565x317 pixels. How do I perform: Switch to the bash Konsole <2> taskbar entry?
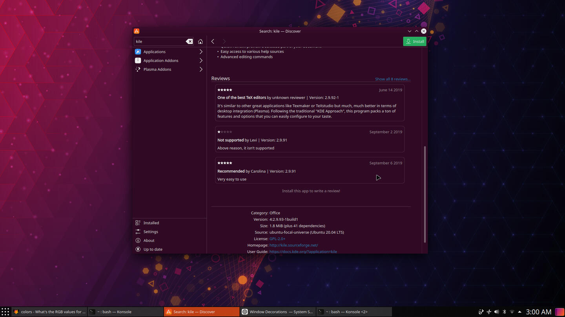[x=354, y=312]
